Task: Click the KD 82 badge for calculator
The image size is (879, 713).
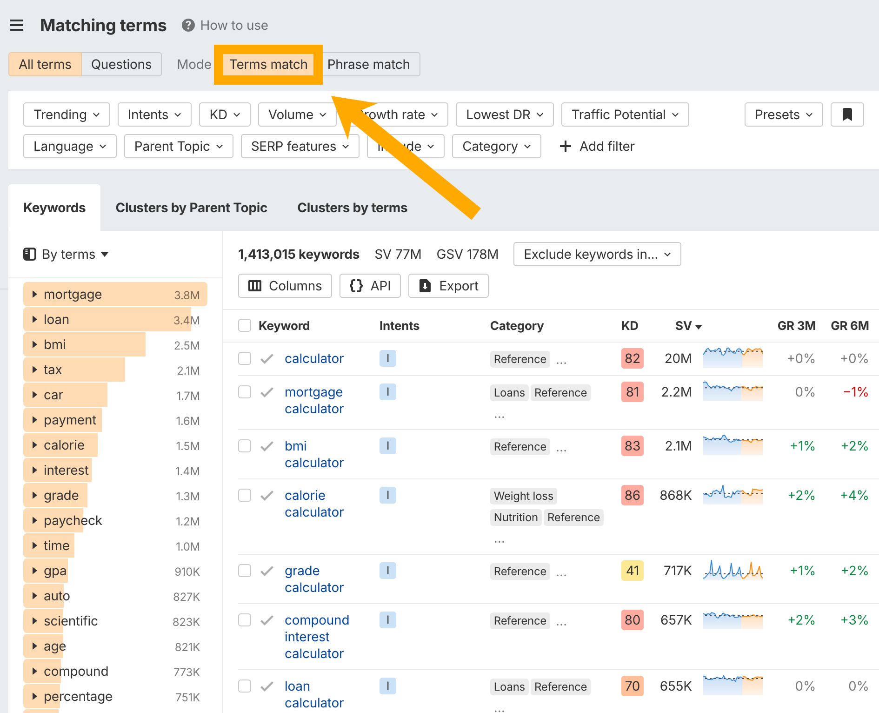Action: (x=632, y=358)
